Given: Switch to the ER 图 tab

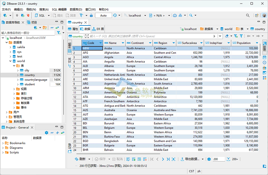Looking at the screenshot, I should [x=98, y=29].
